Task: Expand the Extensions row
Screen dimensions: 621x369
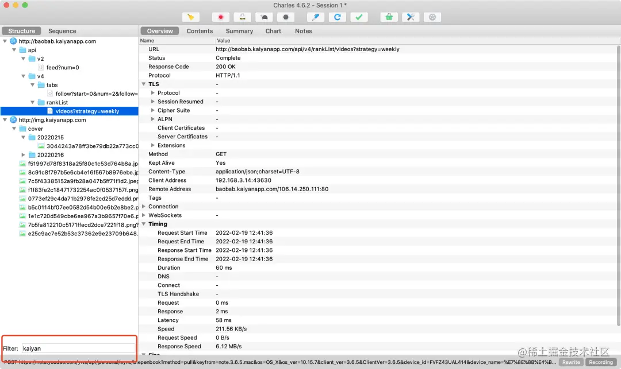Action: (x=153, y=145)
